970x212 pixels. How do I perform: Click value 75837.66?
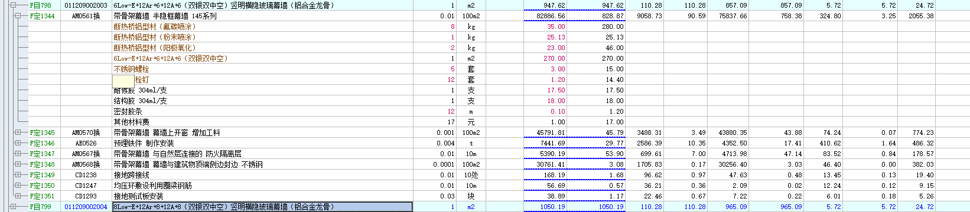coord(733,16)
